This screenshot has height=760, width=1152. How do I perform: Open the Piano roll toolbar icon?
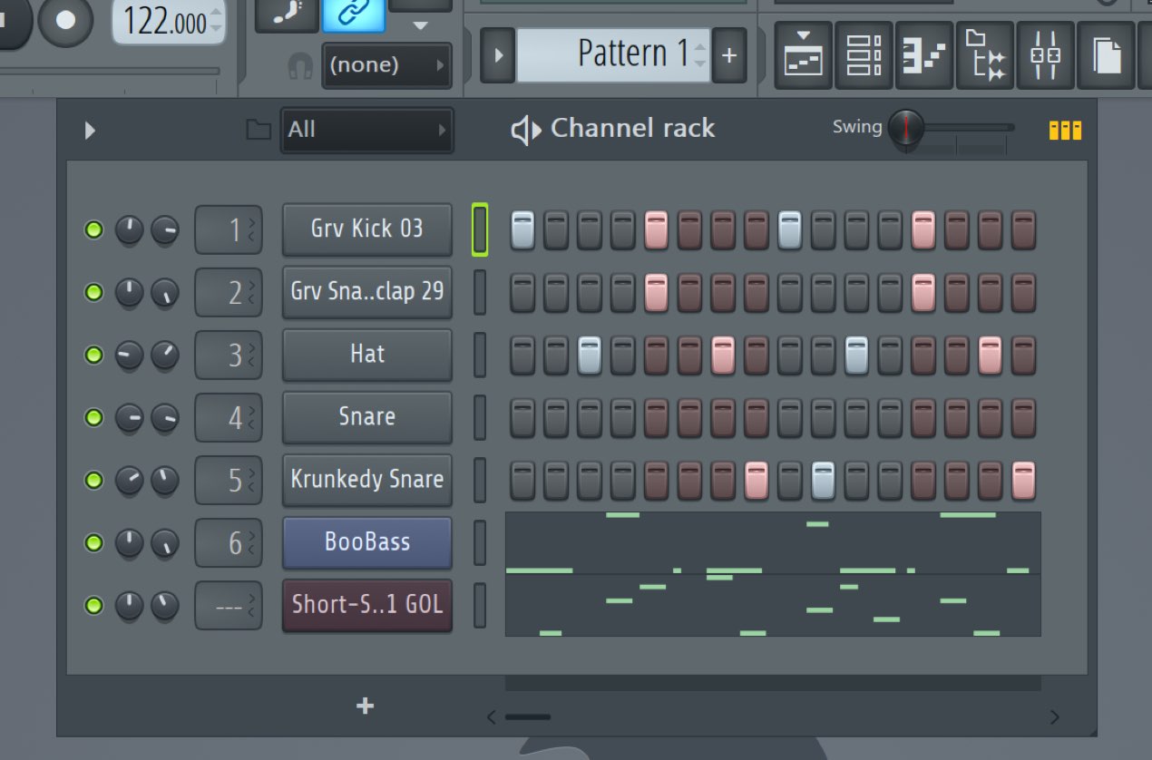click(x=924, y=56)
